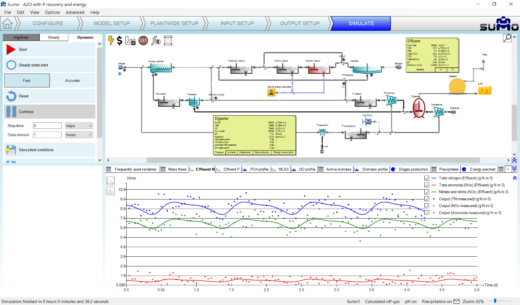Show the N tab in Effluent table
Screen dimensions: 520x305
coord(441,69)
